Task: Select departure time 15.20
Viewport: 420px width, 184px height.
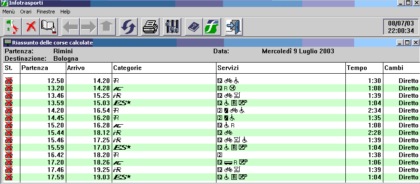Action: (x=56, y=125)
